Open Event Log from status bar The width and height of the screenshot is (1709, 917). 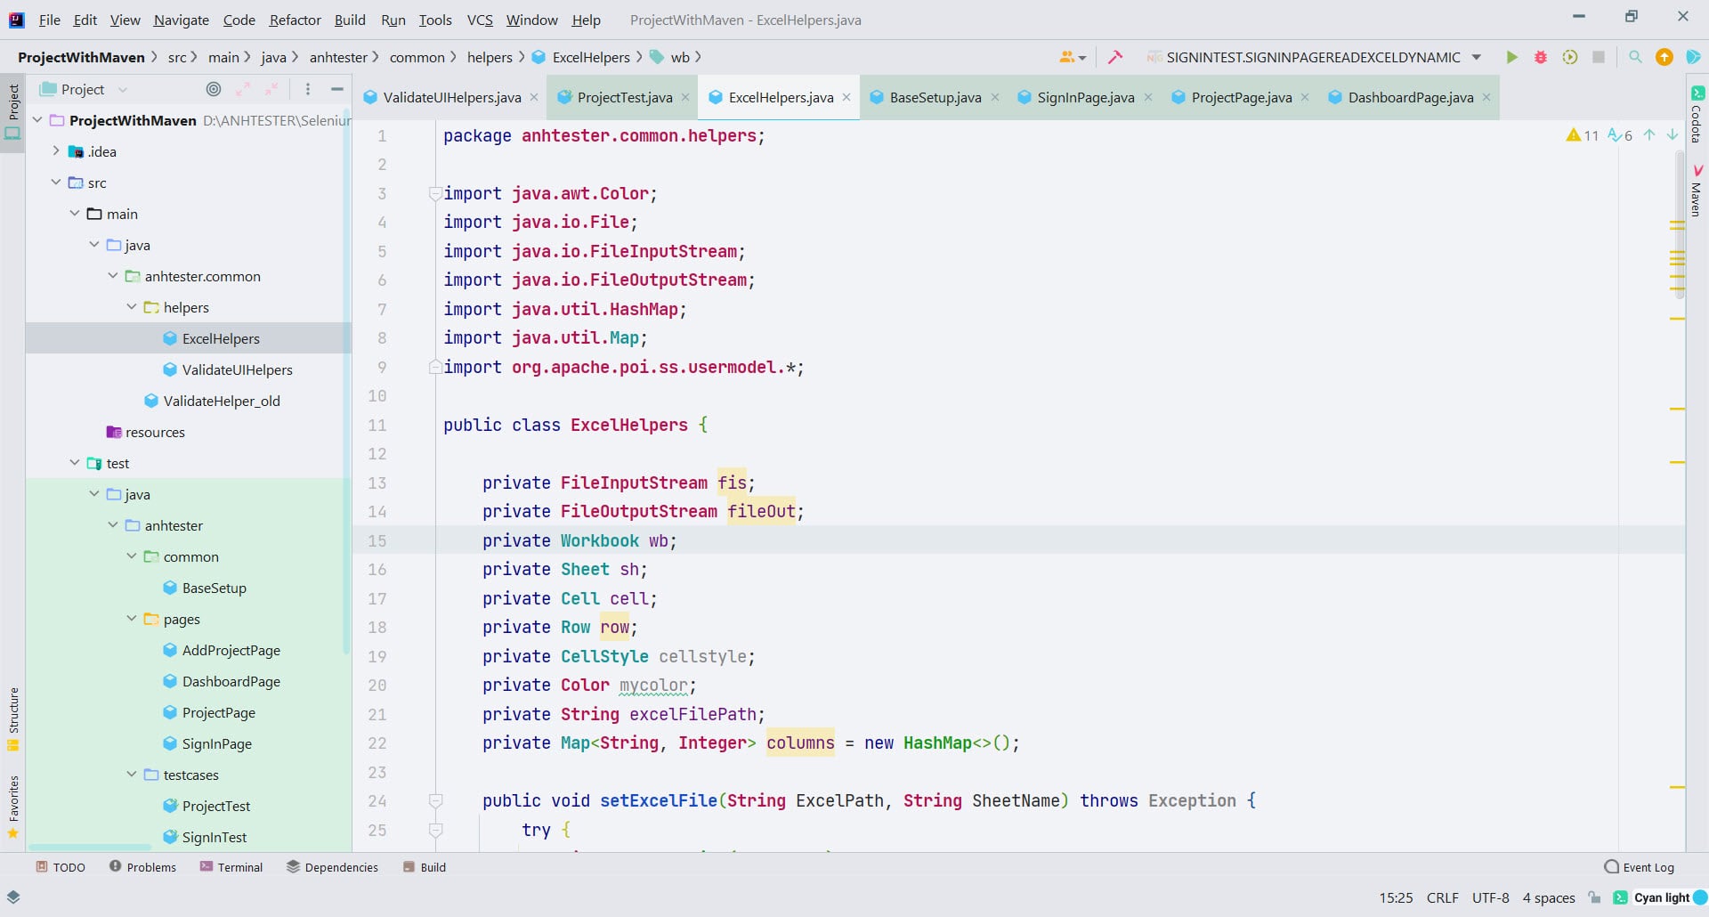tap(1639, 867)
